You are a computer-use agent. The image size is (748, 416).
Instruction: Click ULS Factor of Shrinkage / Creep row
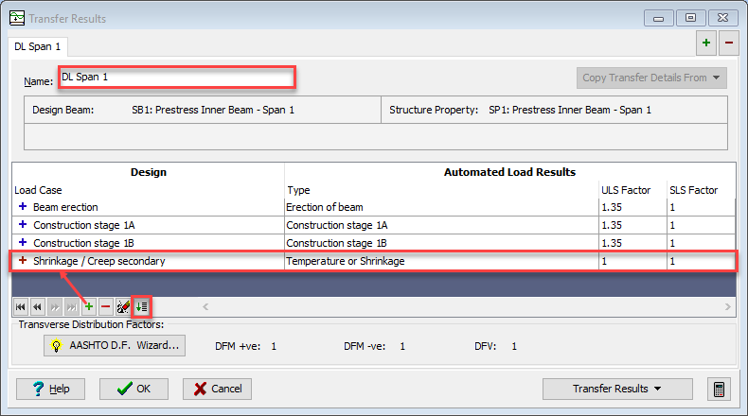click(632, 261)
